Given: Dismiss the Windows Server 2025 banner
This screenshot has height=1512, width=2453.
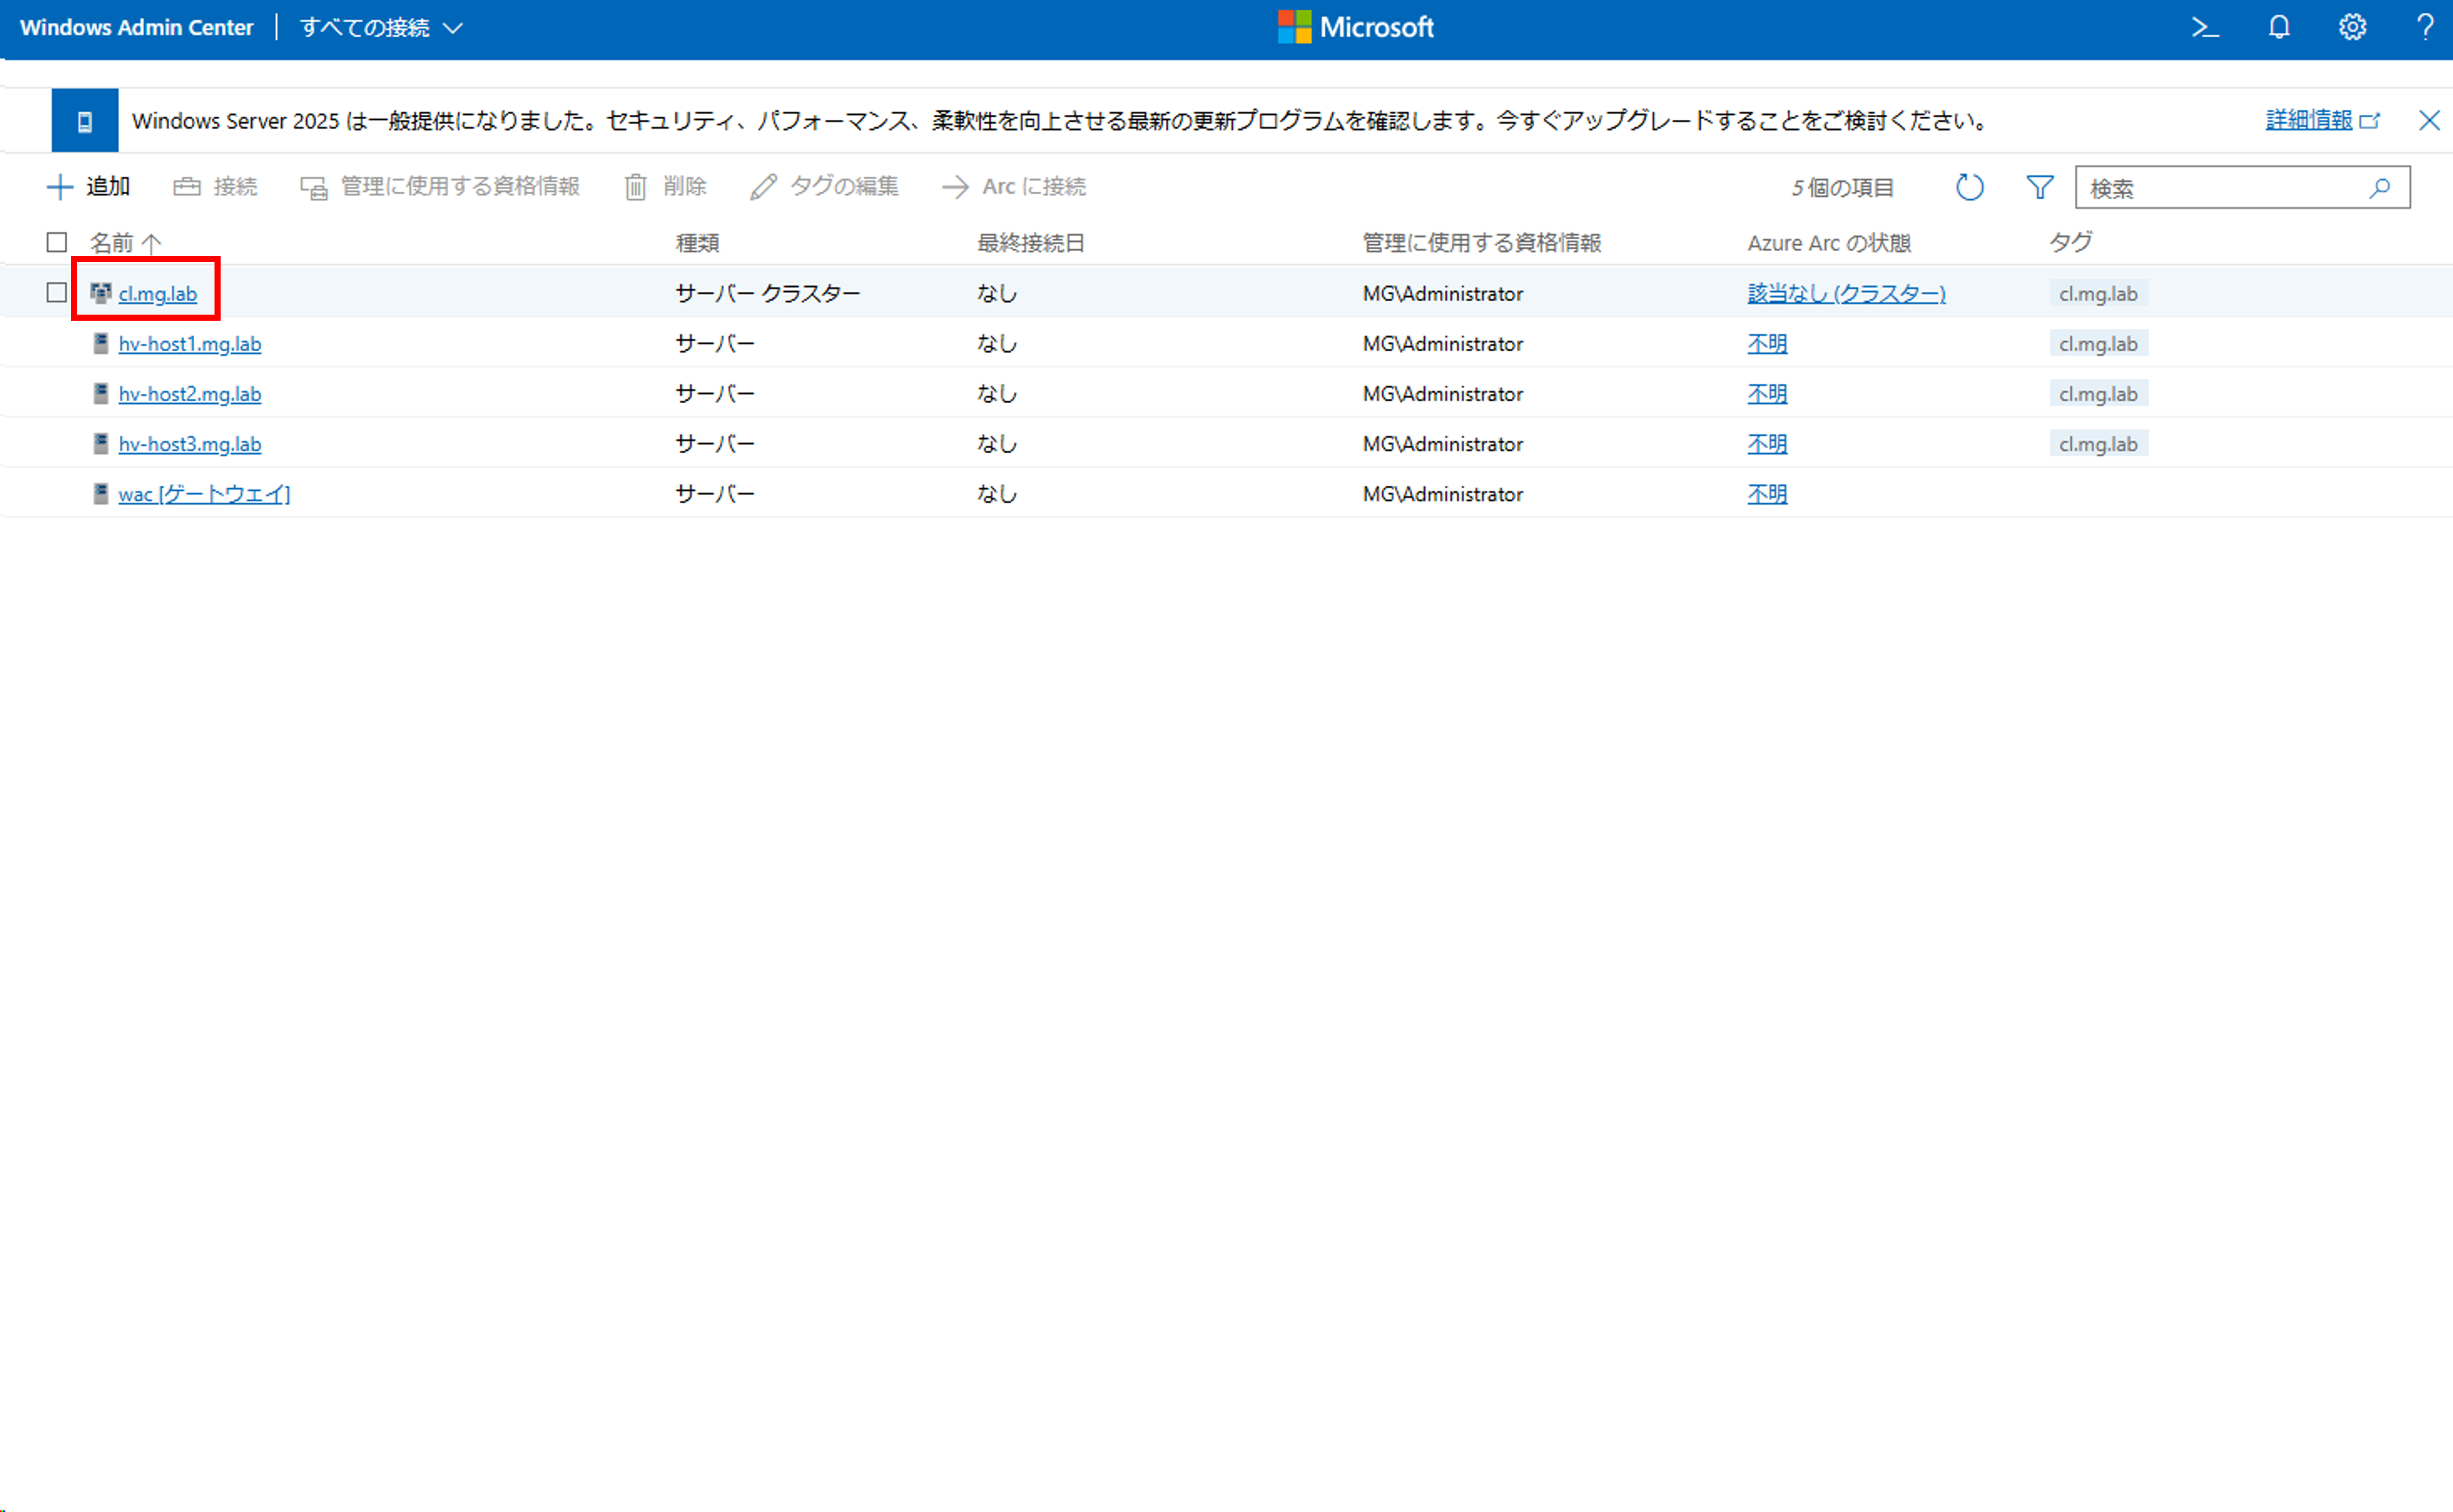Looking at the screenshot, I should [x=2429, y=121].
